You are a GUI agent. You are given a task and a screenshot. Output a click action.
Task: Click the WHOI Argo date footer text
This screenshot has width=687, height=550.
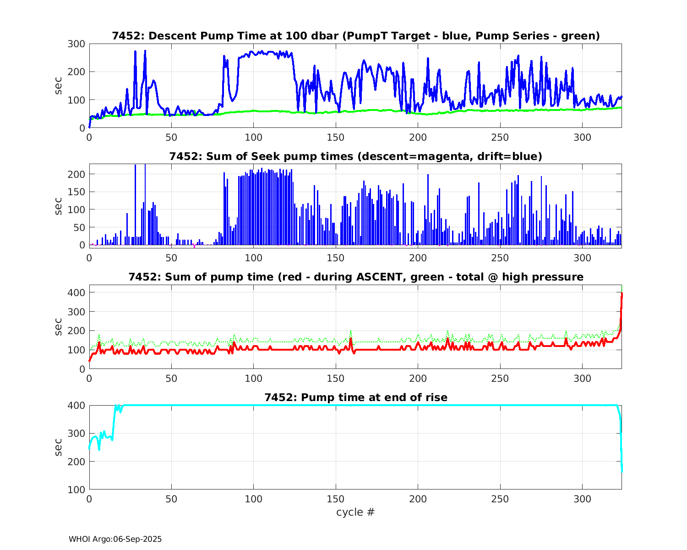coord(115,539)
